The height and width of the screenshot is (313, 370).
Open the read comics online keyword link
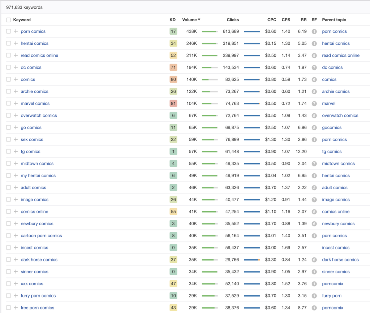39,55
